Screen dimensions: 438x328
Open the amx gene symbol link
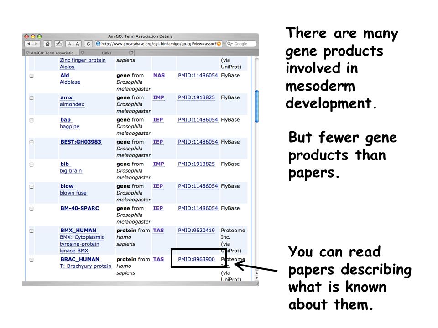pyautogui.click(x=67, y=97)
